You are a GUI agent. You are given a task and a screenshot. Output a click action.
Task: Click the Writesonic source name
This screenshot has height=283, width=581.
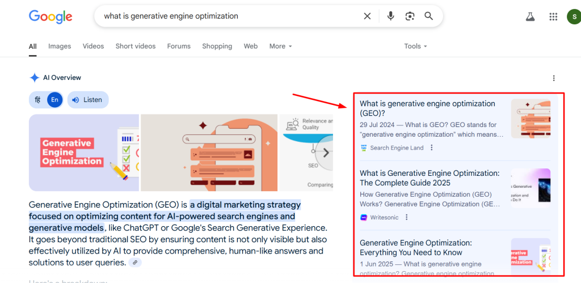(384, 217)
